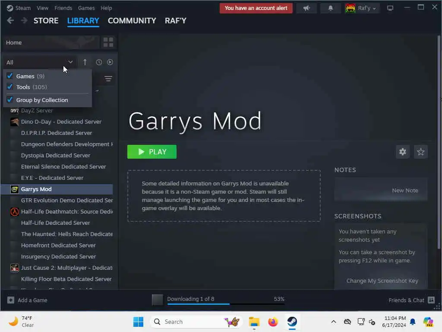The width and height of the screenshot is (442, 332).
Task: Switch to the LIBRARY tab
Action: tap(83, 21)
